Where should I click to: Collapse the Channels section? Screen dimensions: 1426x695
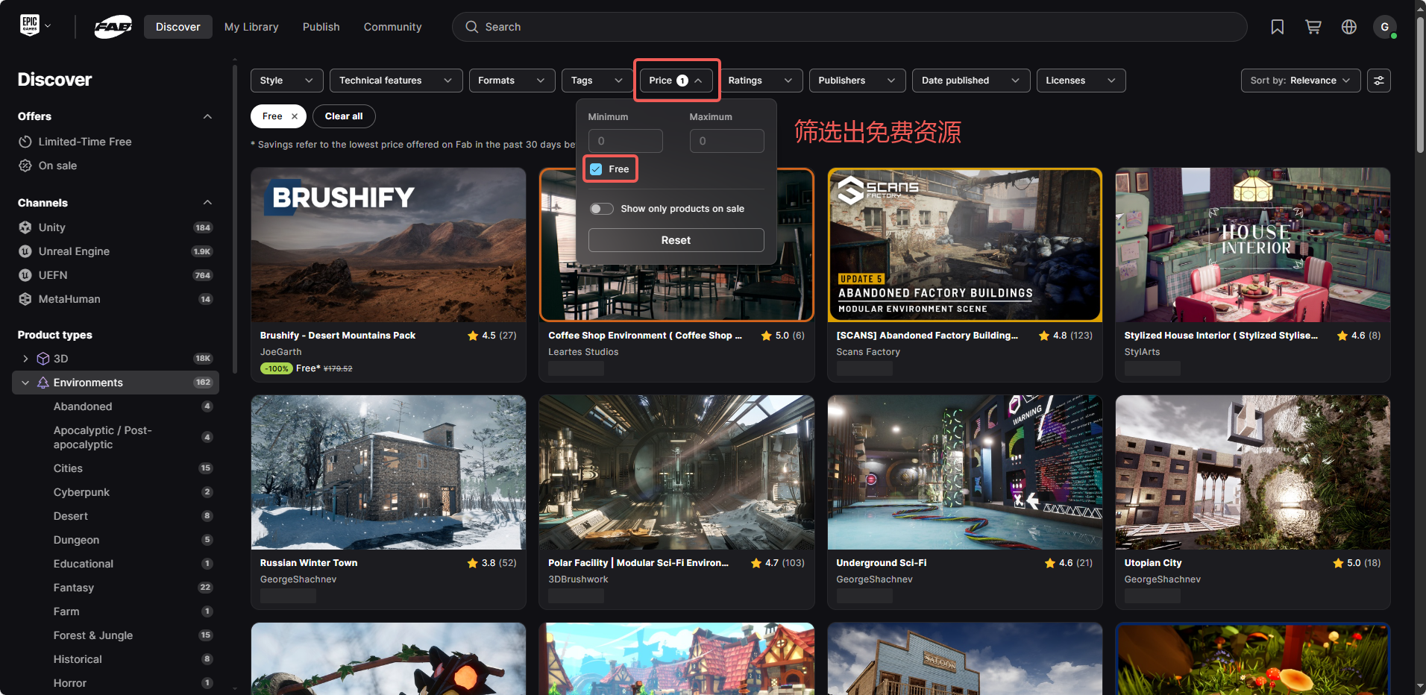tap(207, 203)
